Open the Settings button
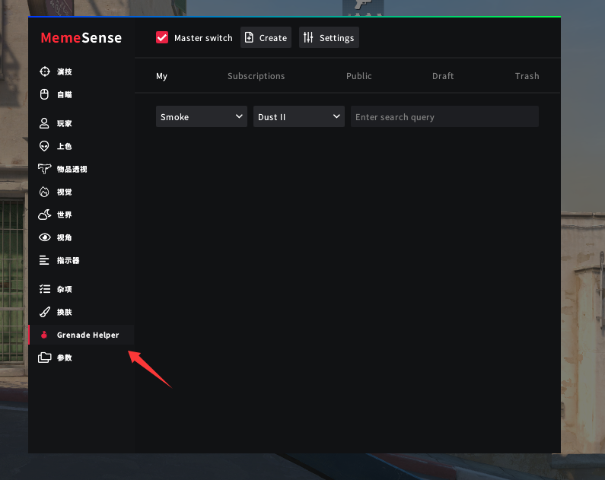The width and height of the screenshot is (605, 480). tap(329, 37)
